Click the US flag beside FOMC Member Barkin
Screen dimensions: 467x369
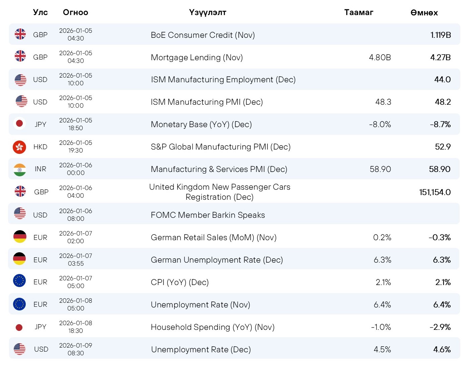pyautogui.click(x=20, y=213)
